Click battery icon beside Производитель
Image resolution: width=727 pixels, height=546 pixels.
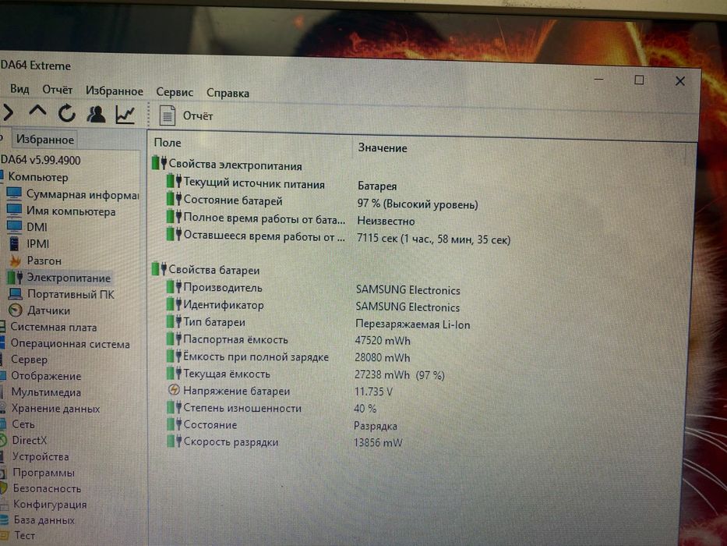pos(175,286)
